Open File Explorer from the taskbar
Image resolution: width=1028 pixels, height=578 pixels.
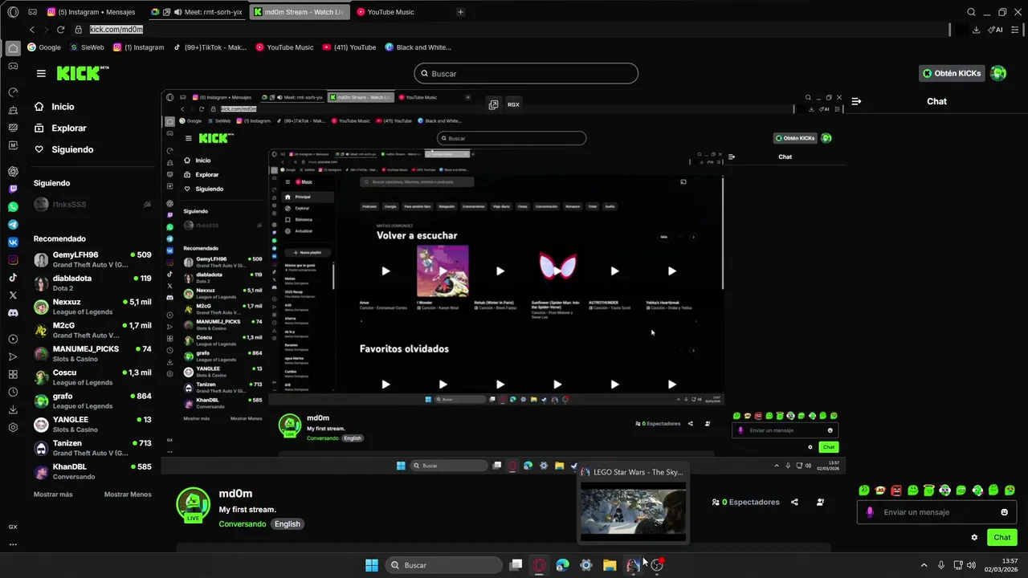tap(610, 565)
